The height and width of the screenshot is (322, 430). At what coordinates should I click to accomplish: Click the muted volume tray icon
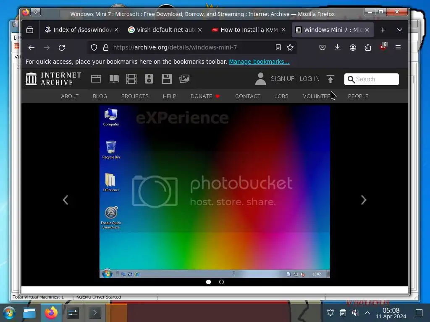[x=355, y=313]
